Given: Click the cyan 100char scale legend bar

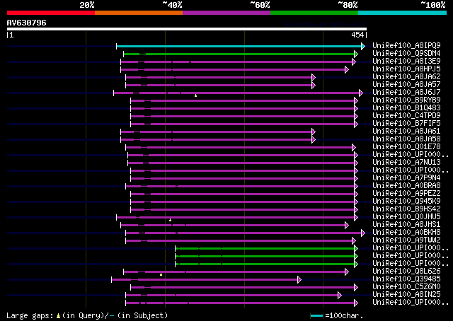Looking at the screenshot, I should pyautogui.click(x=316, y=316).
